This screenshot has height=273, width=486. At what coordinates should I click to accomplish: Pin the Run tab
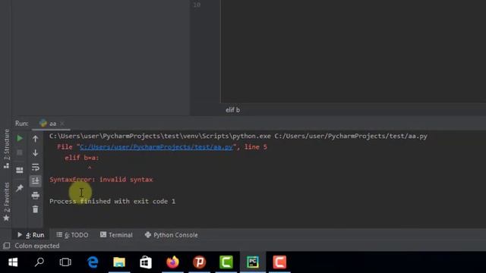(x=20, y=187)
